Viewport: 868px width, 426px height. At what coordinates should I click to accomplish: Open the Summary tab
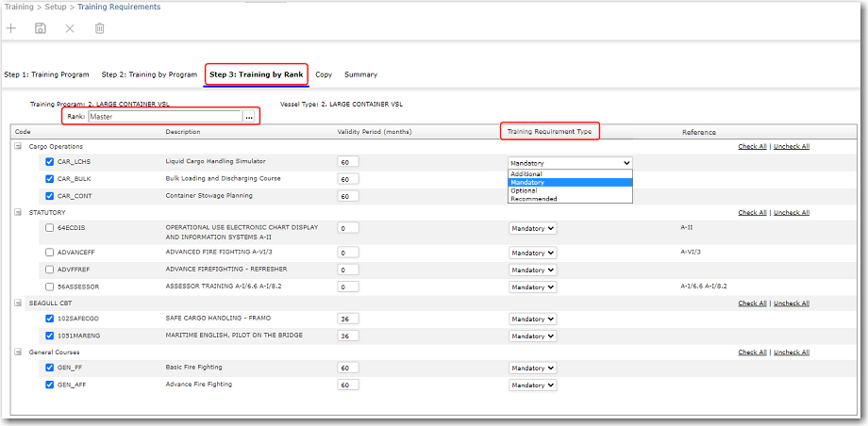pyautogui.click(x=360, y=74)
